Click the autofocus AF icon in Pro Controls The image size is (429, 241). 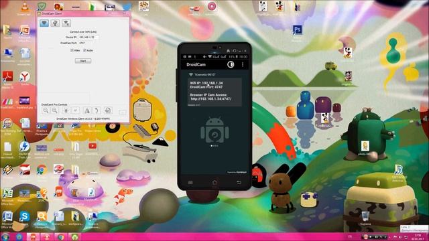(x=75, y=110)
